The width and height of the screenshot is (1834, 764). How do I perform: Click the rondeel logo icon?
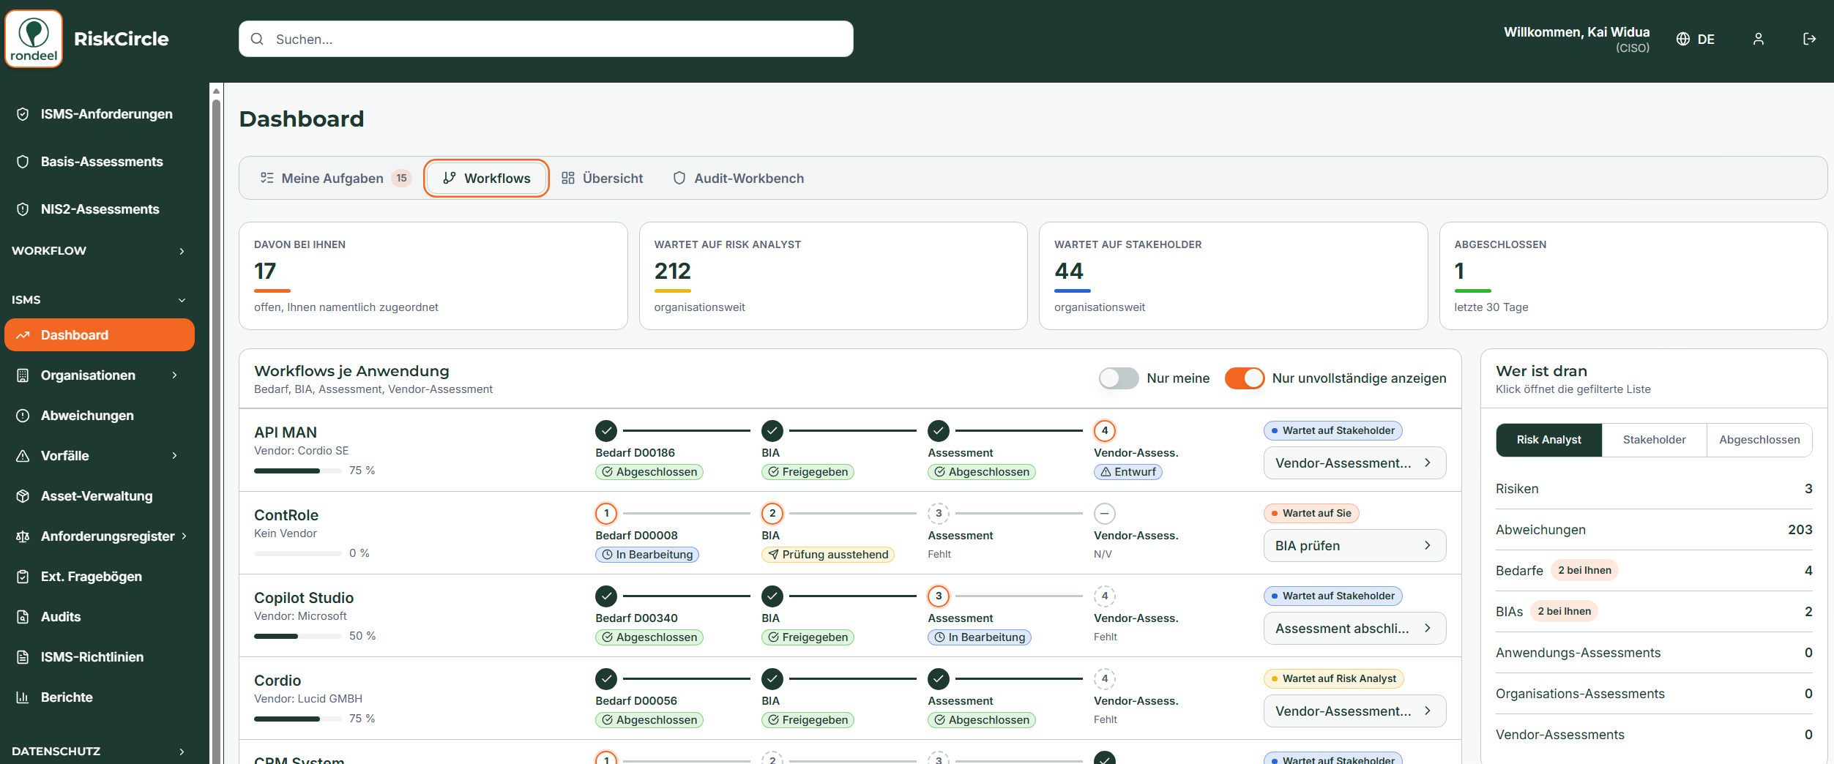point(34,39)
